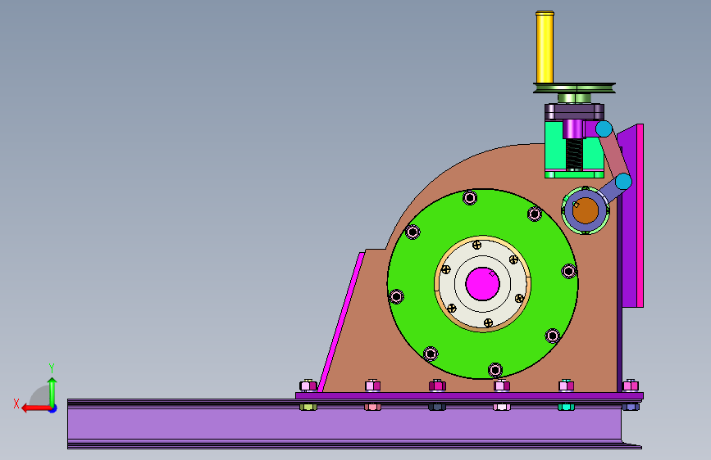Click the bottommost bolt on green flange
Image resolution: width=711 pixels, height=460 pixels.
pos(495,370)
